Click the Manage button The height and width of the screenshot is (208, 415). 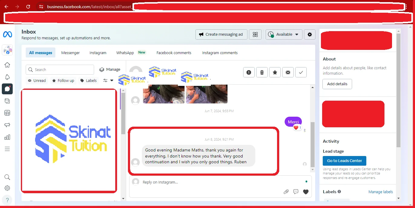click(110, 70)
